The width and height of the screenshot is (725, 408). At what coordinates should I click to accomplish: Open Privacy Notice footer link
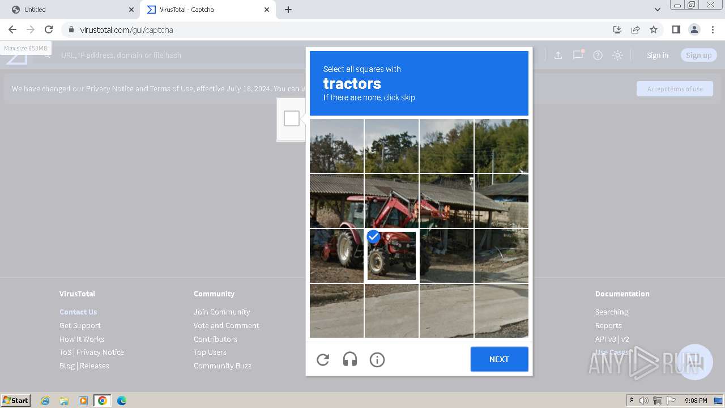click(100, 352)
